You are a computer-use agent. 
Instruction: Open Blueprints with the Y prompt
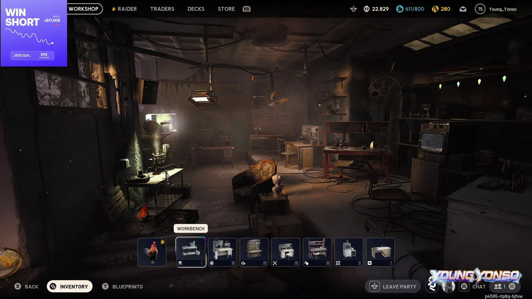pos(122,287)
